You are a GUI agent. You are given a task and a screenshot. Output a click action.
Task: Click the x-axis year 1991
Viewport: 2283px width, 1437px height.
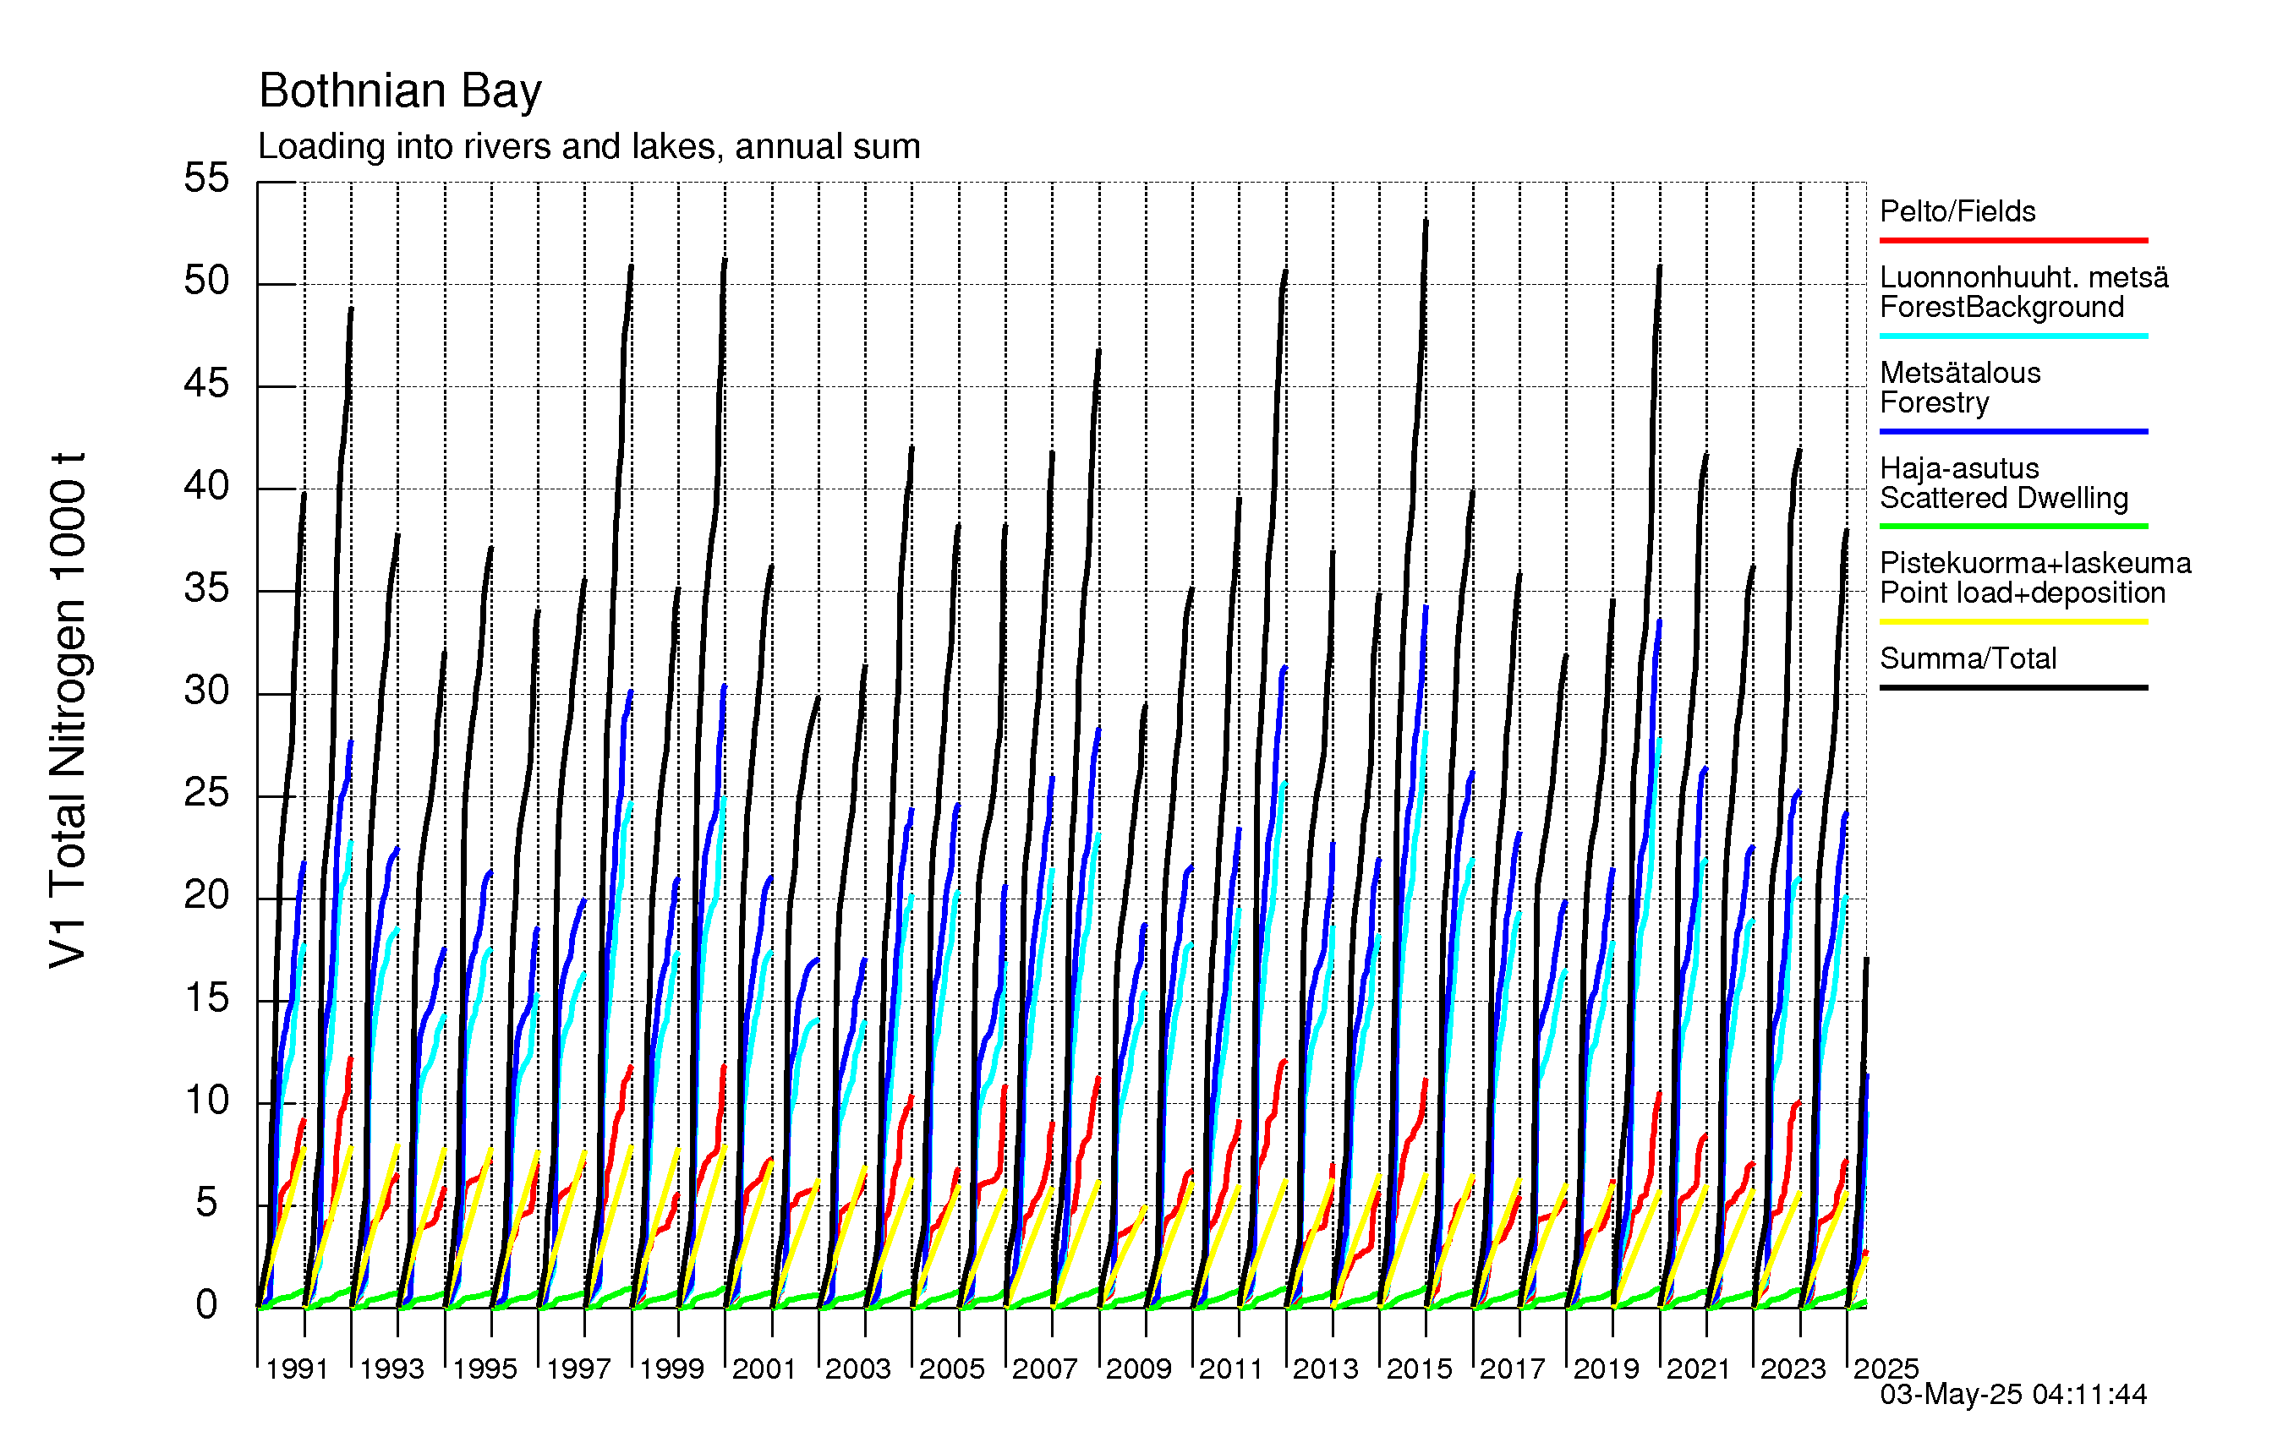click(x=297, y=1369)
